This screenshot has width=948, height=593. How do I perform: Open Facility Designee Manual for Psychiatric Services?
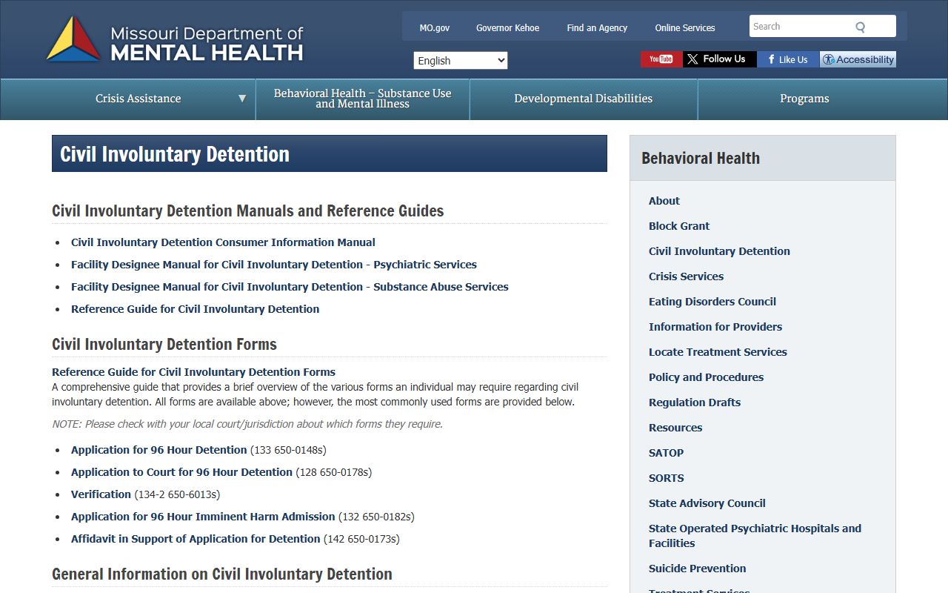(274, 265)
